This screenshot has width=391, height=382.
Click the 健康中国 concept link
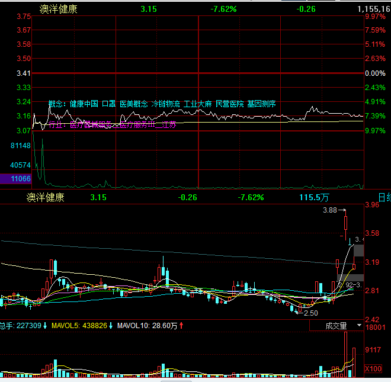[x=84, y=104]
